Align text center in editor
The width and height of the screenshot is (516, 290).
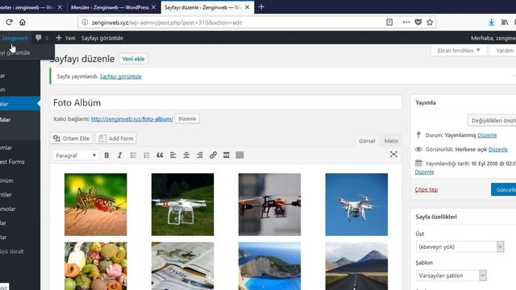click(186, 155)
